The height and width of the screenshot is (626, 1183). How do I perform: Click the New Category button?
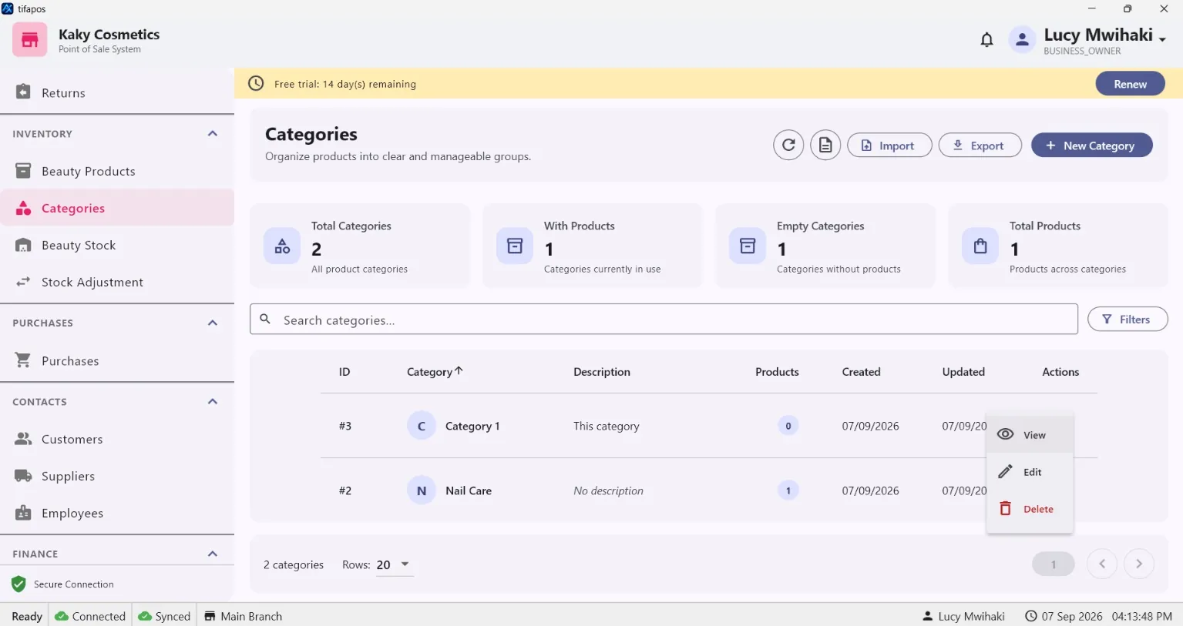coord(1091,145)
